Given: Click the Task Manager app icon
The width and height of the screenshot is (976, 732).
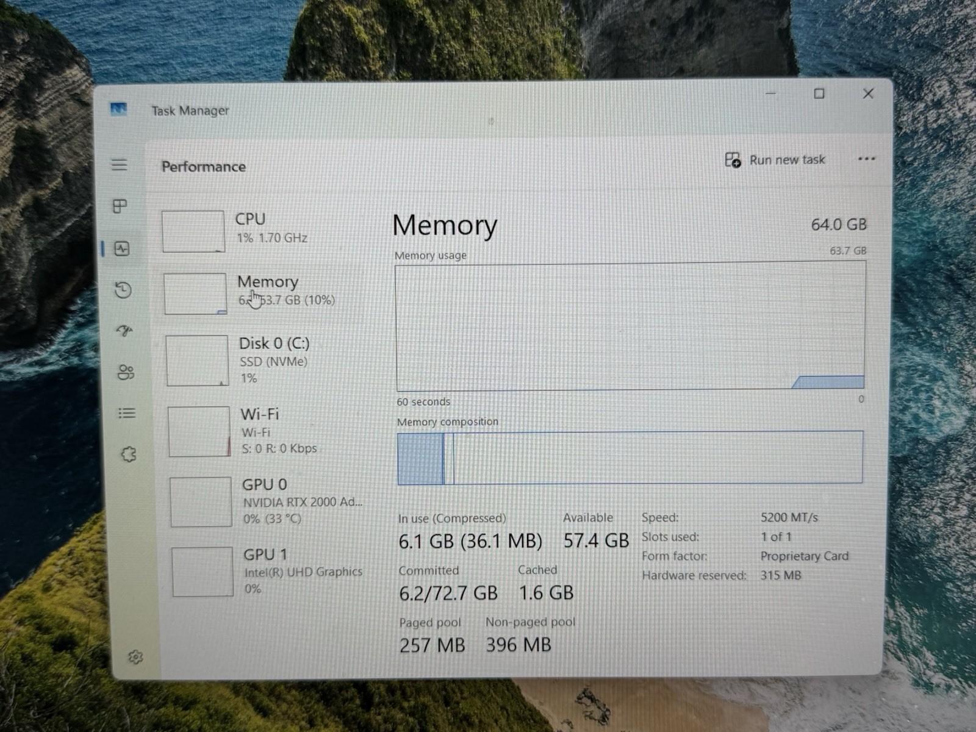Looking at the screenshot, I should [x=118, y=109].
